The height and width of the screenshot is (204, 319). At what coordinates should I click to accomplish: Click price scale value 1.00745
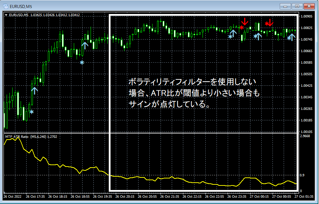point(306,40)
